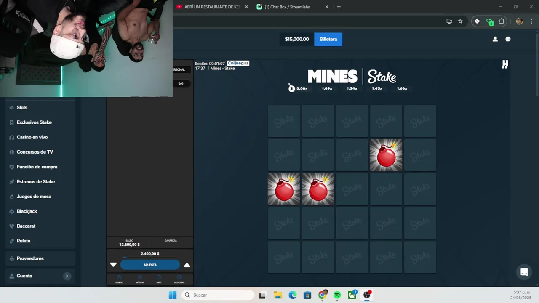Open the Chrome profile avatar
This screenshot has height=303, width=539.
(519, 21)
